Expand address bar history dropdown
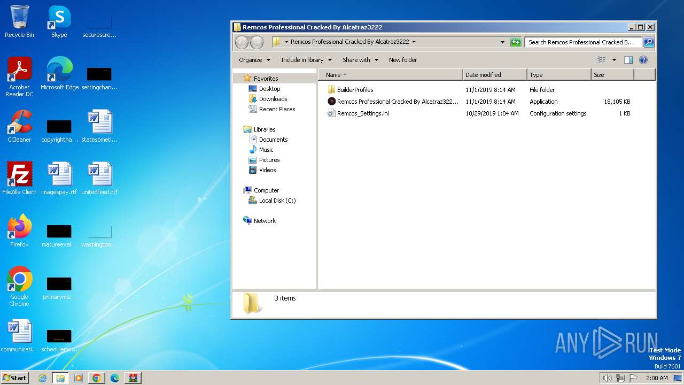684x385 pixels. pos(502,42)
